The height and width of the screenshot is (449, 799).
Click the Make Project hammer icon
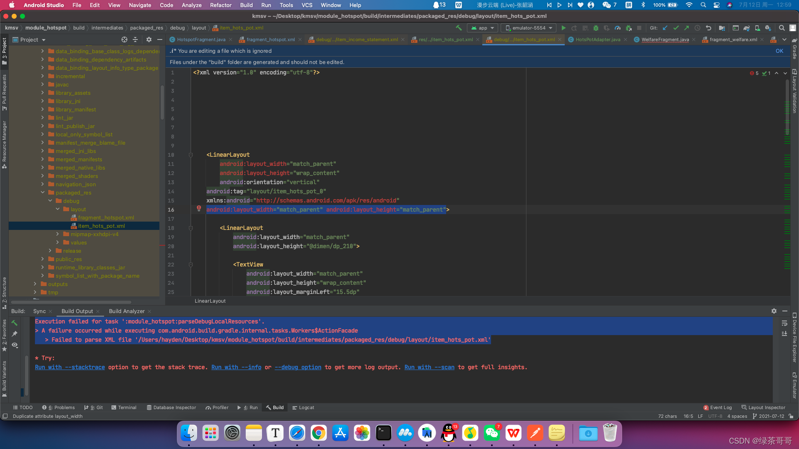[x=459, y=28]
